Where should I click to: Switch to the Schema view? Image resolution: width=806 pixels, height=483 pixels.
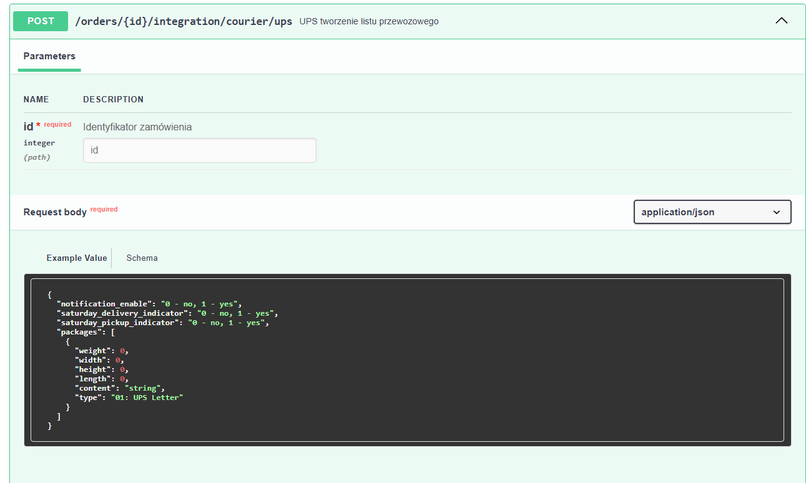142,258
